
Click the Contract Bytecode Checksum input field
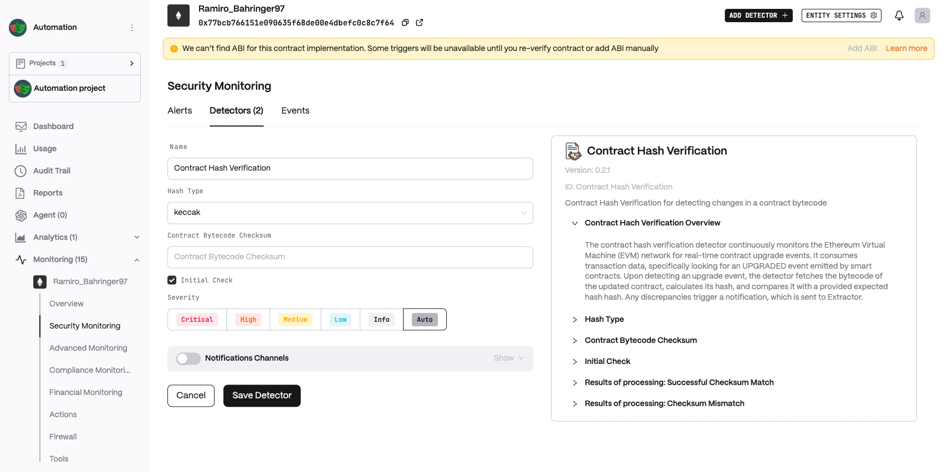click(x=350, y=257)
